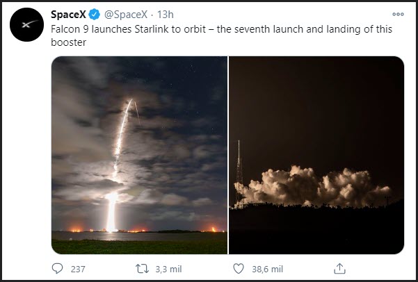The image size is (418, 282).
Task: Open the share tweet icon
Action: point(340,267)
